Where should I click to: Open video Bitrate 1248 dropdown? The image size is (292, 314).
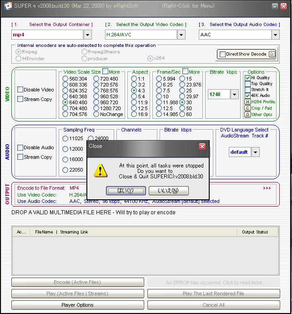coord(234,94)
